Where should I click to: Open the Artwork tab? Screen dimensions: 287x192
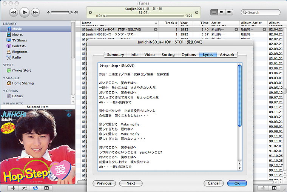[227, 55]
